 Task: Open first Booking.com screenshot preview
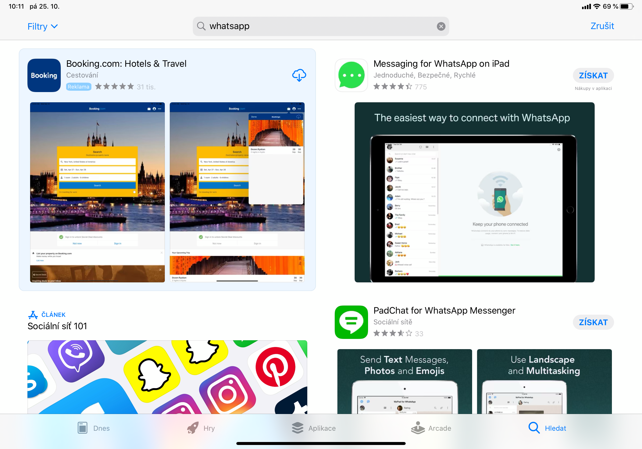(x=97, y=192)
